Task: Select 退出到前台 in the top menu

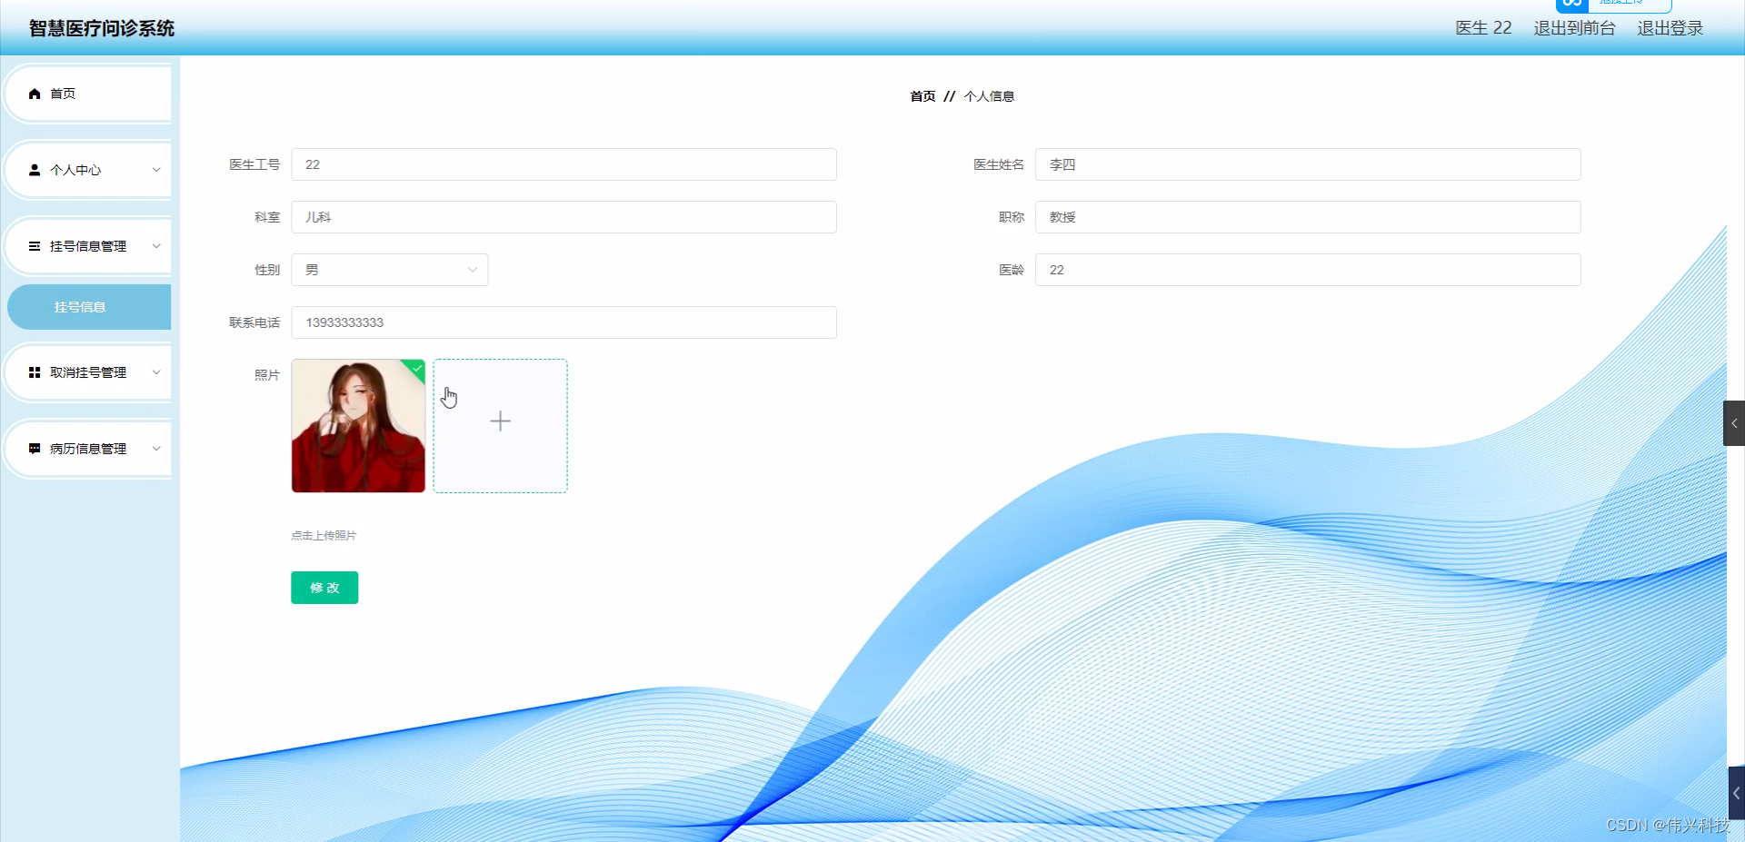Action: (1574, 27)
